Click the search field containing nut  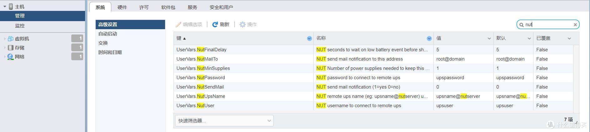coord(547,25)
